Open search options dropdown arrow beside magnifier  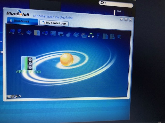click(105, 3)
